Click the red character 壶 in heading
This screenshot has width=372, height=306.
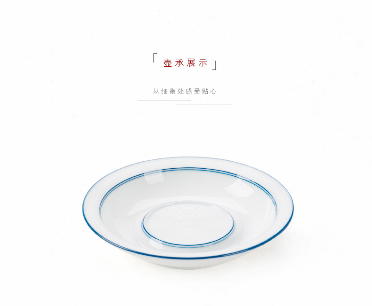click(x=168, y=63)
